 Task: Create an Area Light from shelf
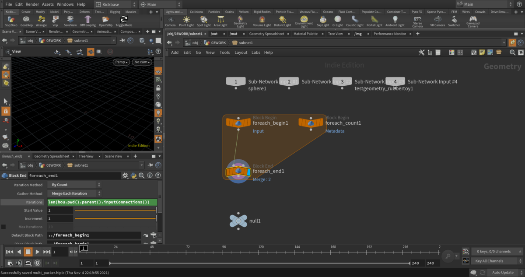click(220, 21)
